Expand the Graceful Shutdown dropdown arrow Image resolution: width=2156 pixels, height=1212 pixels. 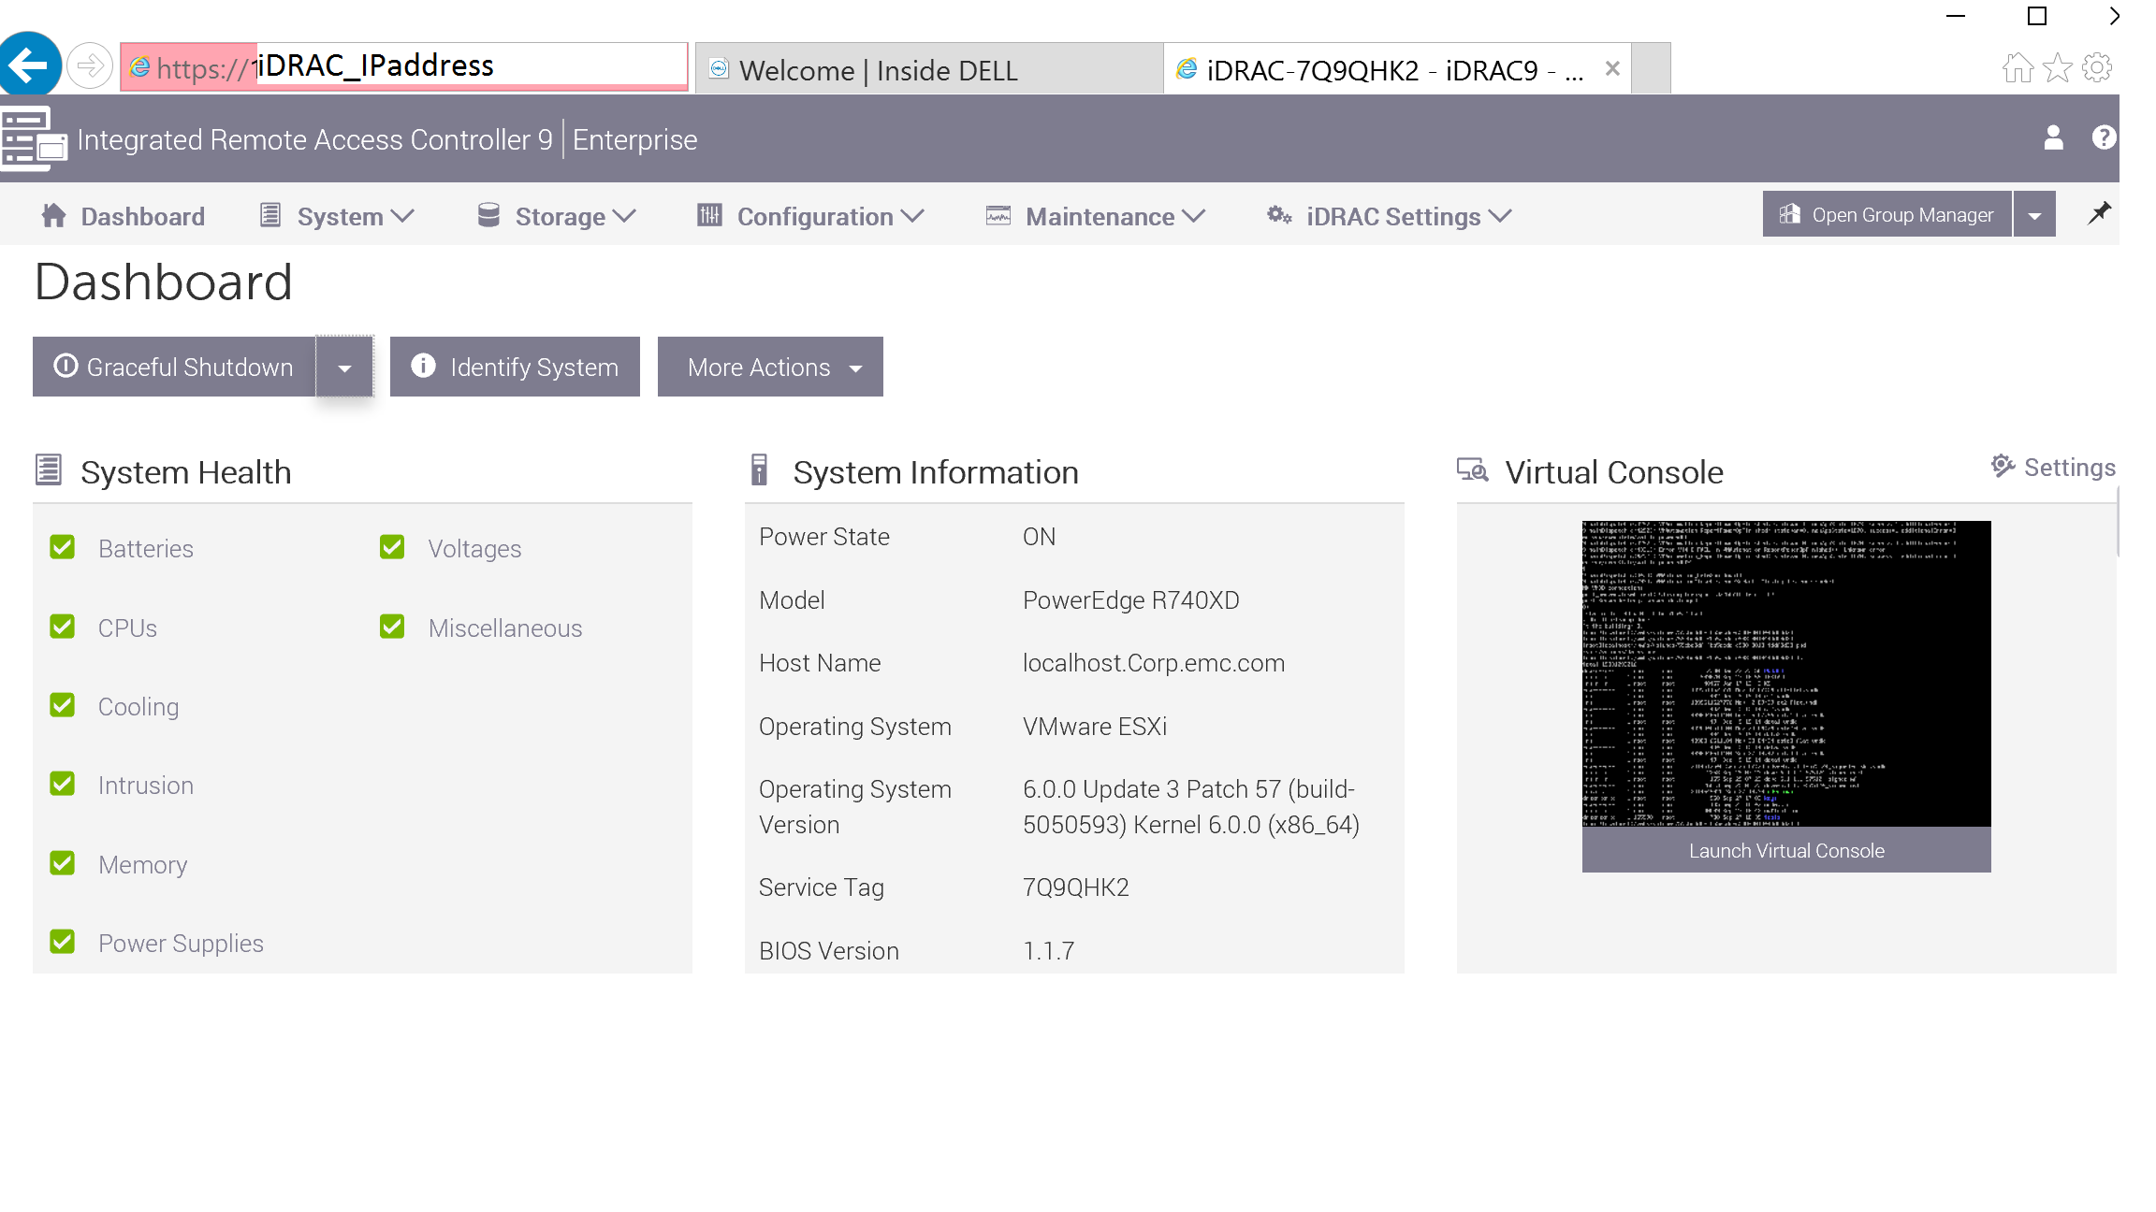(x=344, y=367)
